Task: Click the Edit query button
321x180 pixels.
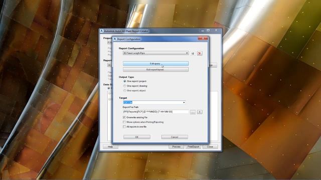Action: pyautogui.click(x=155, y=63)
